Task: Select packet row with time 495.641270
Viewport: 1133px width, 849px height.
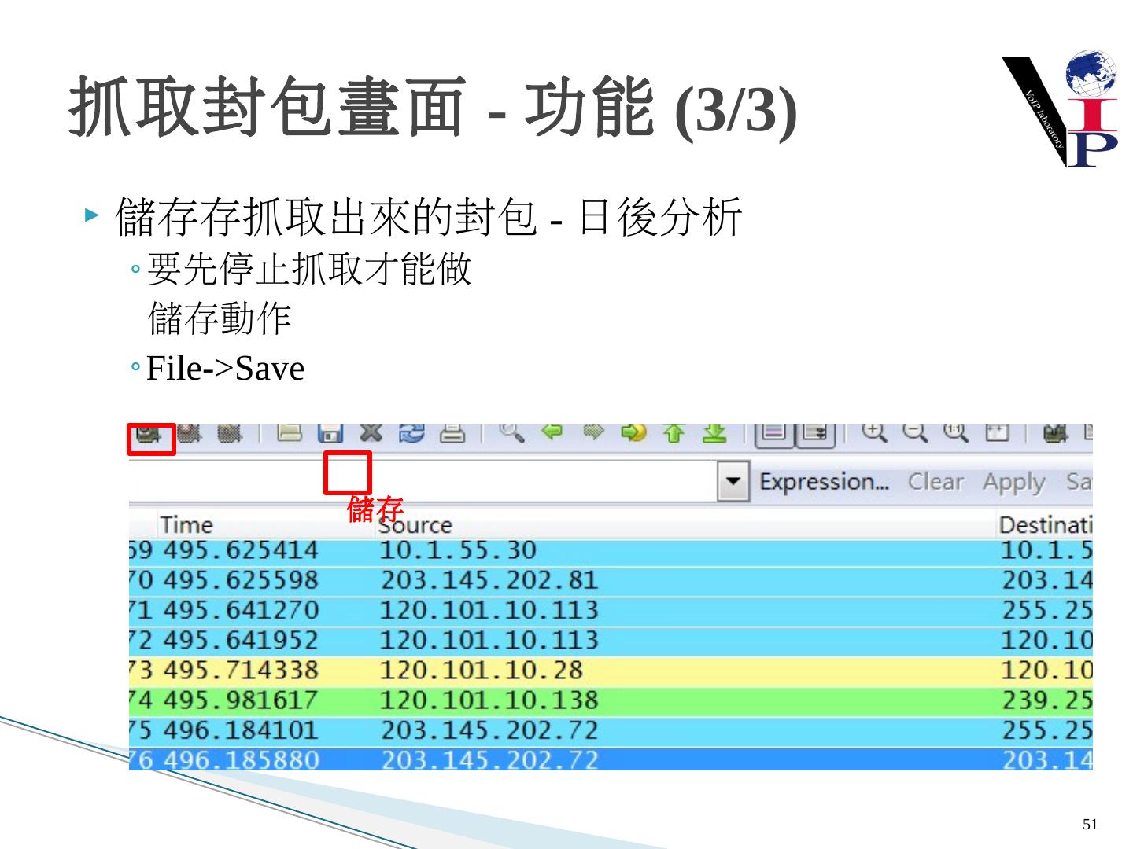Action: (x=611, y=611)
